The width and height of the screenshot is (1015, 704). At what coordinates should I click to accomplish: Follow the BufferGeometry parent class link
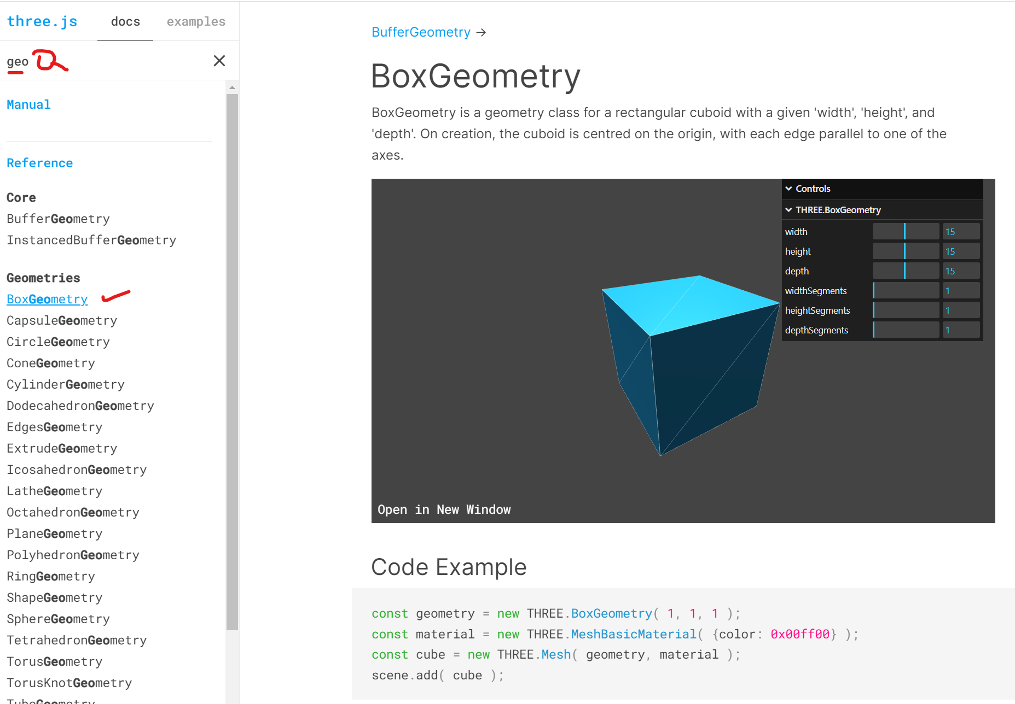tap(421, 32)
